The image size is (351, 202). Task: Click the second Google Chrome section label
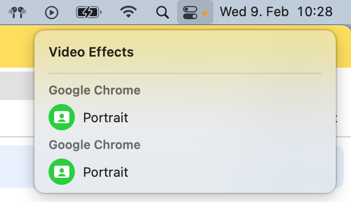pyautogui.click(x=95, y=145)
